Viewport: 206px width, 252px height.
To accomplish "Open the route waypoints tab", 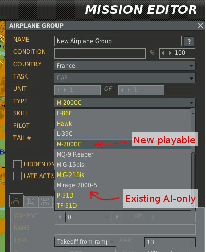I will (16, 201).
